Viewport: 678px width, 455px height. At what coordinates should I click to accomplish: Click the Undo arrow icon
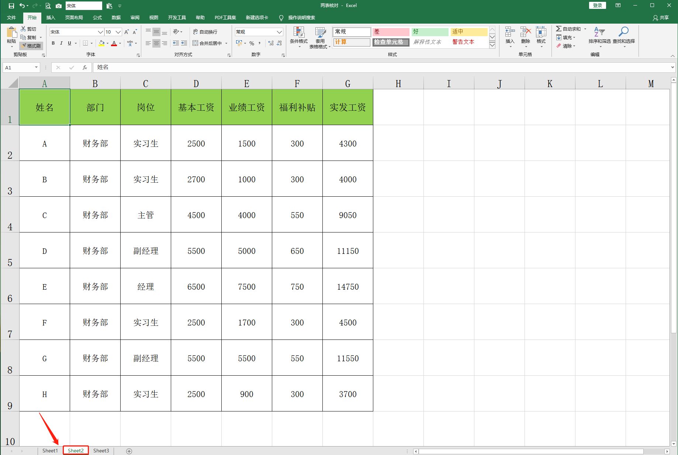[x=22, y=6]
